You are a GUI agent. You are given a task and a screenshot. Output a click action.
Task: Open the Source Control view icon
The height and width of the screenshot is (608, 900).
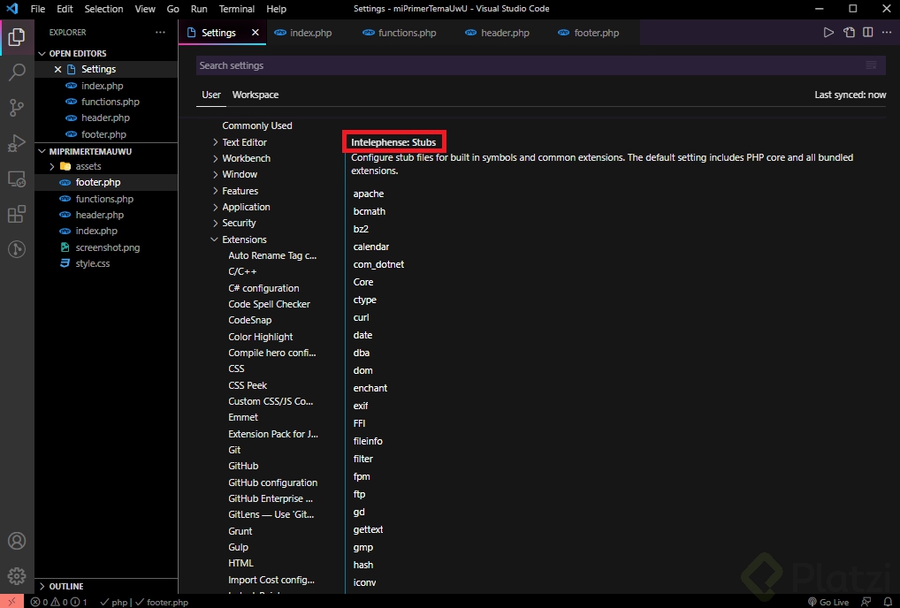17,108
